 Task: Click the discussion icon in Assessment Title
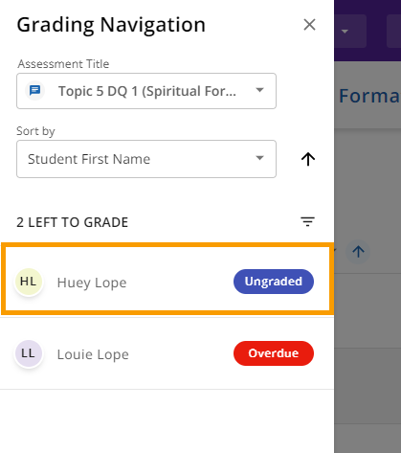tap(34, 91)
